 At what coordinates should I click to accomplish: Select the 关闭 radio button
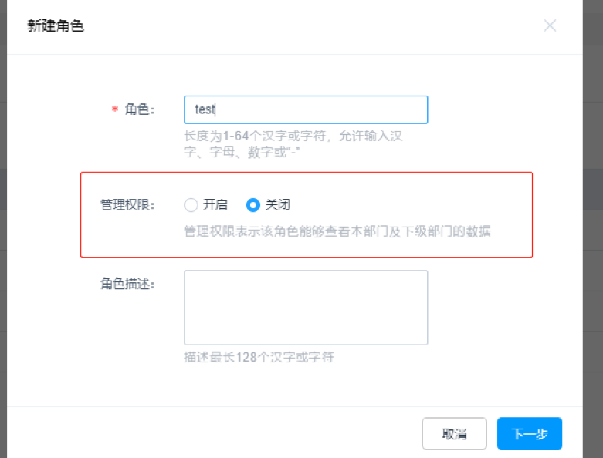[x=252, y=205]
